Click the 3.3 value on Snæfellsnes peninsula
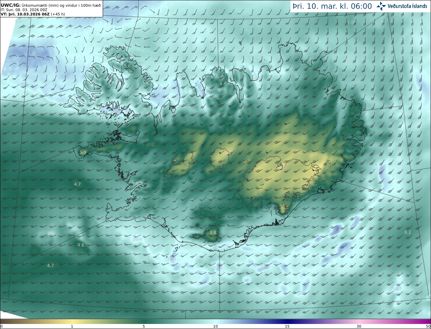 [83, 152]
